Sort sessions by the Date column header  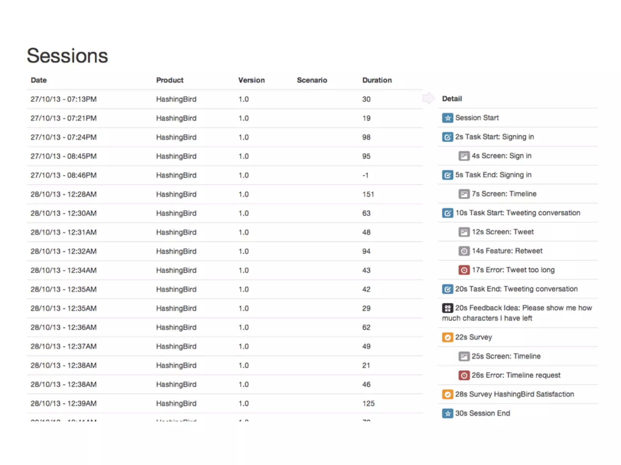[39, 80]
